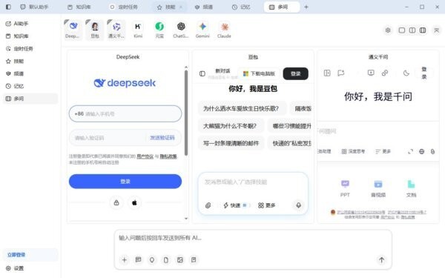
Task: Enable the ChatGPT model in the selector row
Action: [181, 30]
